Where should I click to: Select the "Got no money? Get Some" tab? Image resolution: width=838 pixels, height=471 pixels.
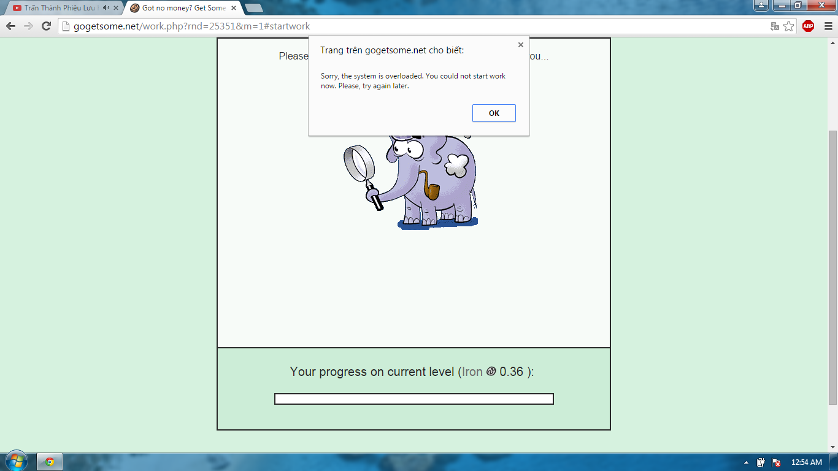182,8
